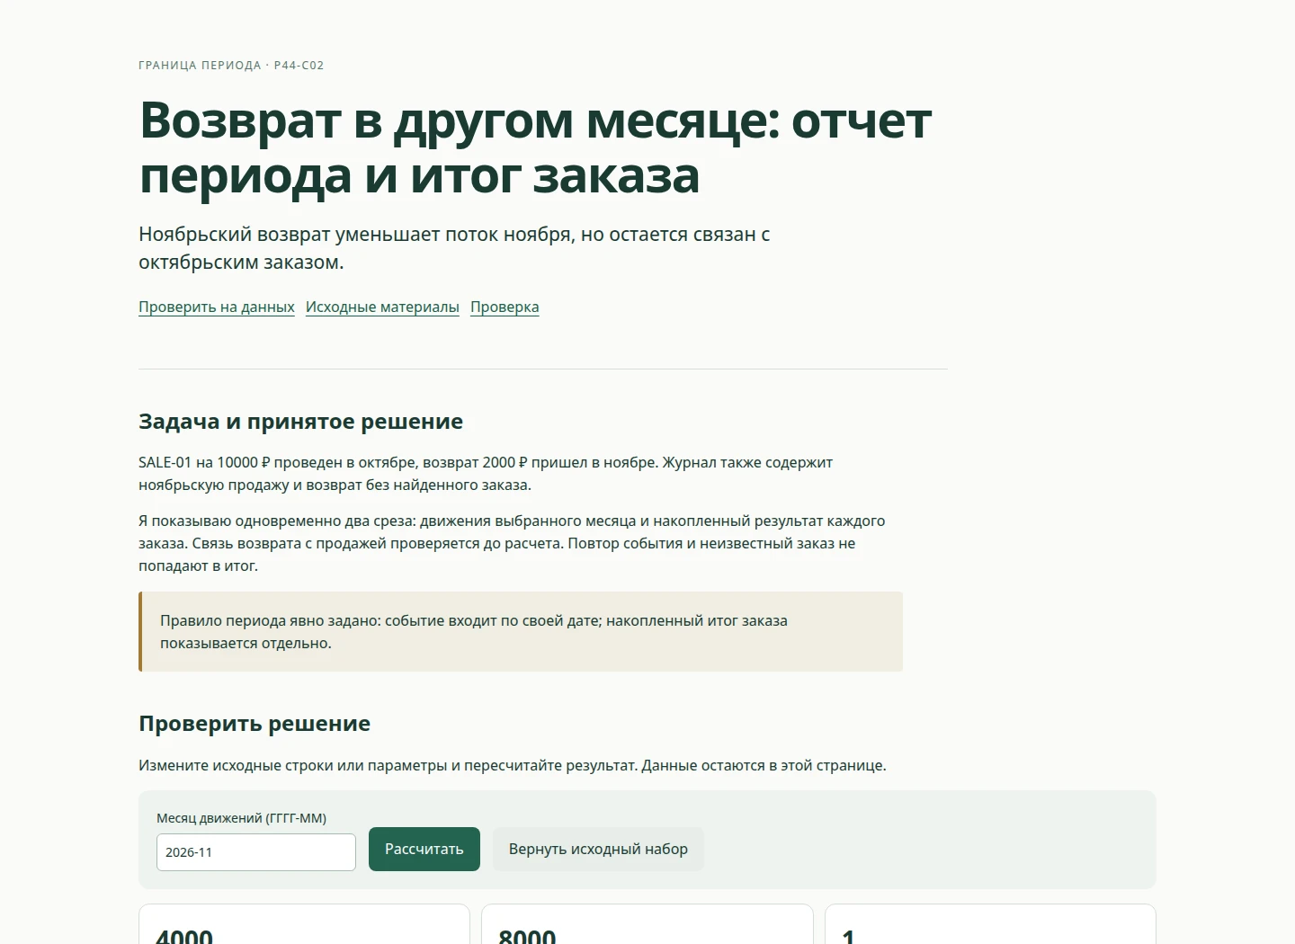Click the heading "Задача и принятое решение"
The width and height of the screenshot is (1295, 944).
[301, 422]
